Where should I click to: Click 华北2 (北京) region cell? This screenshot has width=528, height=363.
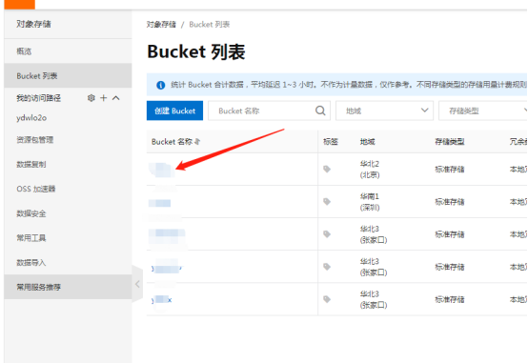pyautogui.click(x=370, y=170)
